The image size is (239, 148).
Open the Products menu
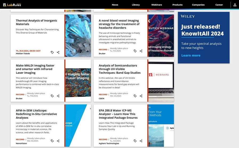[x=177, y=5]
